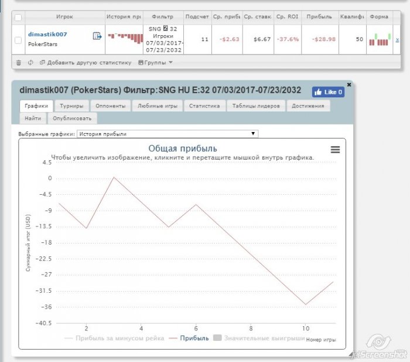Open the dimastik007 player link
The height and width of the screenshot is (362, 410).
(x=47, y=34)
